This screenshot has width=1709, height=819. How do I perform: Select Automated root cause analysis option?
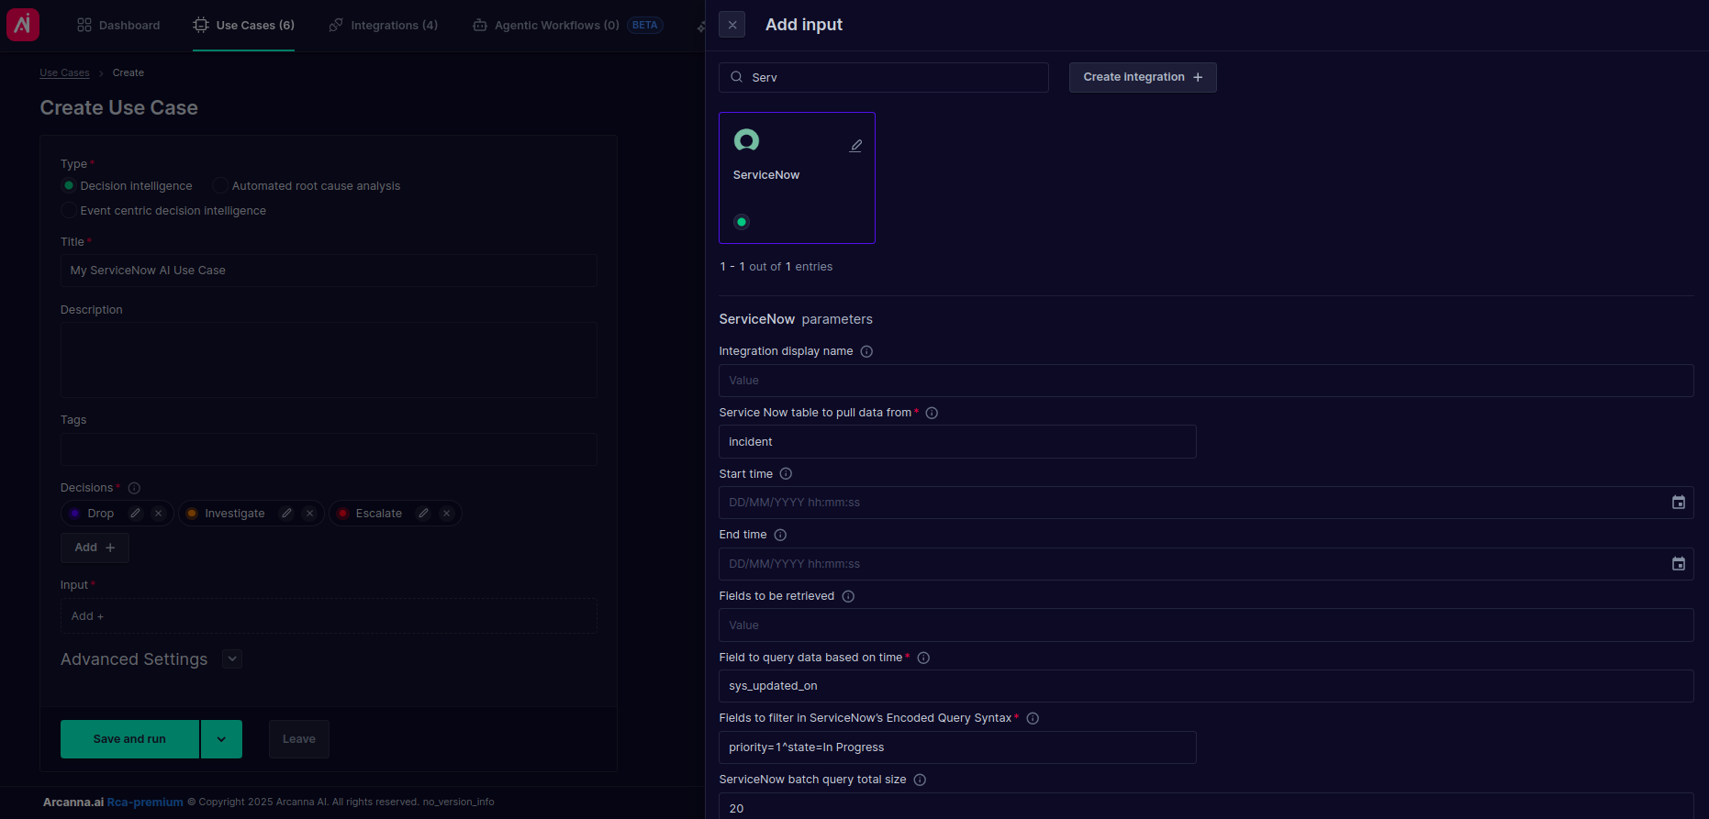coord(220,185)
